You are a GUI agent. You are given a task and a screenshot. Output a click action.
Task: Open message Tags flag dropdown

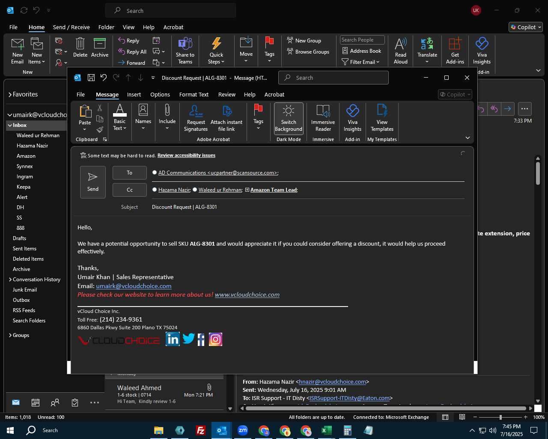[258, 117]
